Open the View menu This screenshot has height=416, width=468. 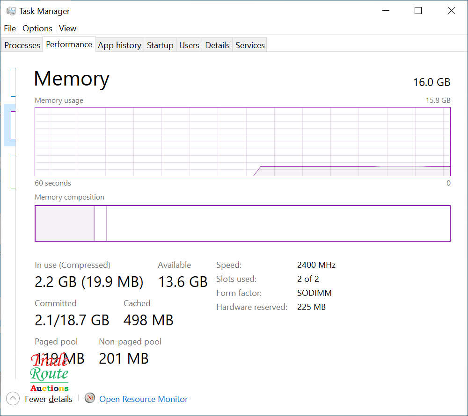(x=67, y=29)
